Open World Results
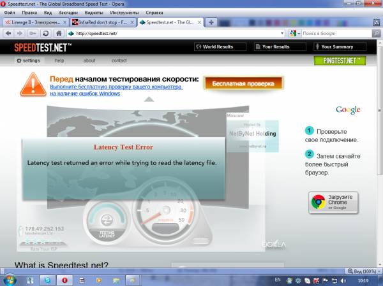383x286 pixels. tap(220, 46)
